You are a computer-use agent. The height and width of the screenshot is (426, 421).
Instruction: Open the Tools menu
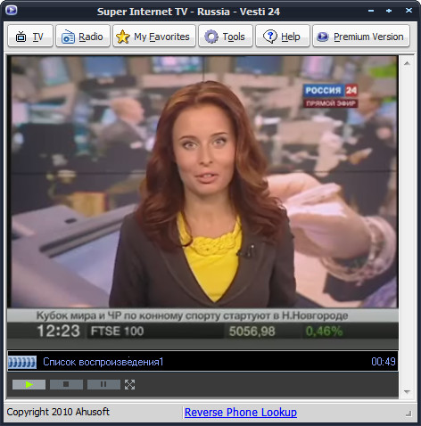(226, 37)
